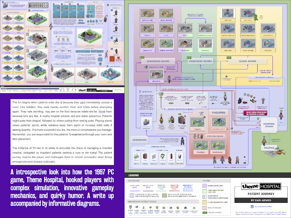Click the grim reaper icon
291x218 pixels.
[240, 100]
